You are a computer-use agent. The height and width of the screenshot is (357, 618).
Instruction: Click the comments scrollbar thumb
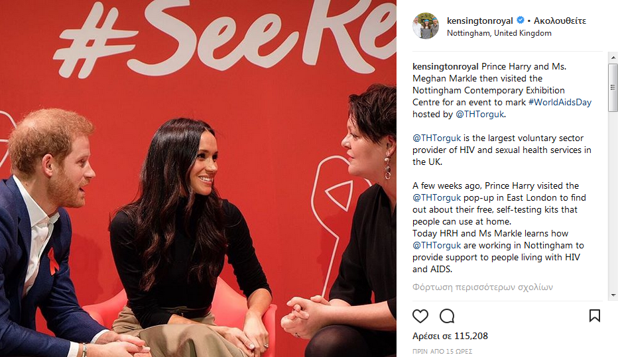pyautogui.click(x=613, y=87)
